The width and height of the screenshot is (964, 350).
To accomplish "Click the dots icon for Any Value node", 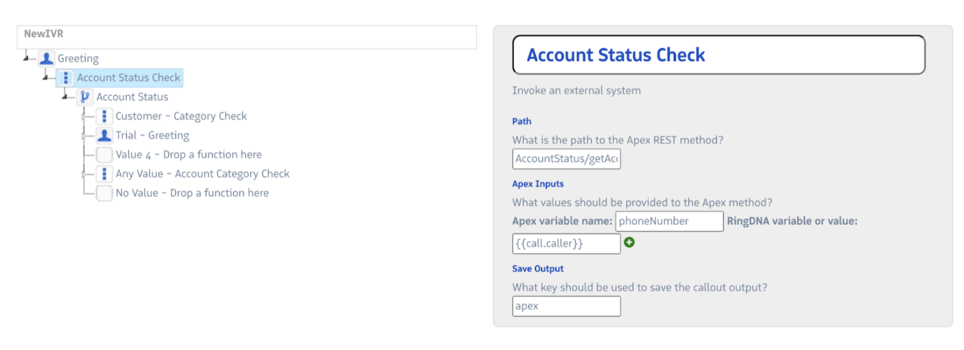I will (104, 174).
